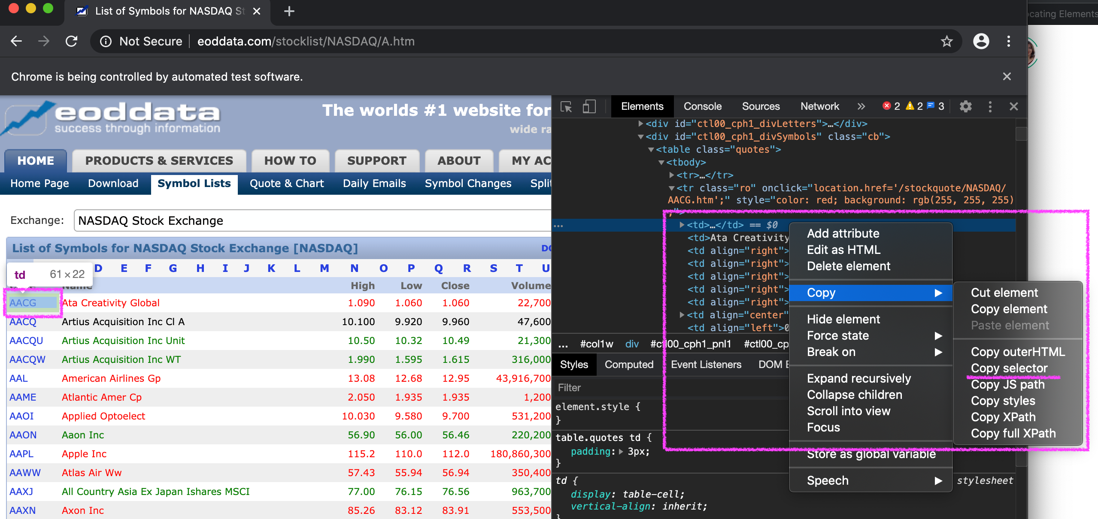This screenshot has height=519, width=1098.
Task: Click the site info Not Secure icon
Action: coord(106,42)
